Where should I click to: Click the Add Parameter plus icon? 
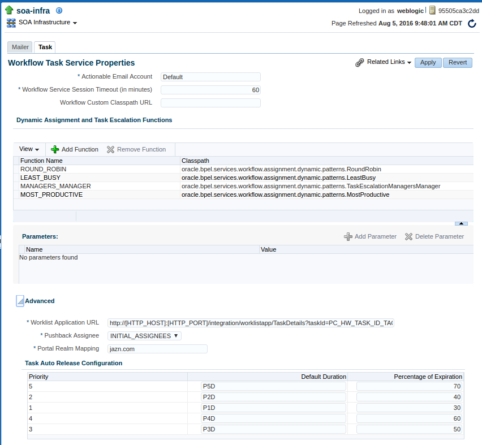(348, 236)
